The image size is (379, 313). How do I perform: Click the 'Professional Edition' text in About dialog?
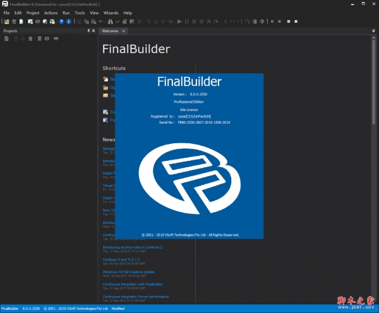[x=189, y=102]
